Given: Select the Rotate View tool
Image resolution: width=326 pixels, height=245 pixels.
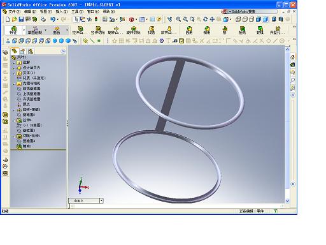Looking at the screenshot, I should (x=205, y=19).
